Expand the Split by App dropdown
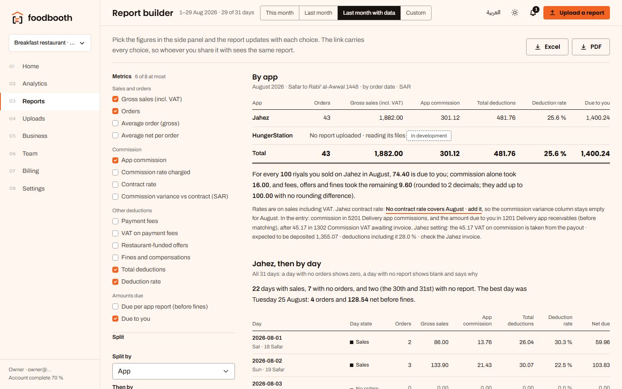The width and height of the screenshot is (622, 389). (174, 371)
